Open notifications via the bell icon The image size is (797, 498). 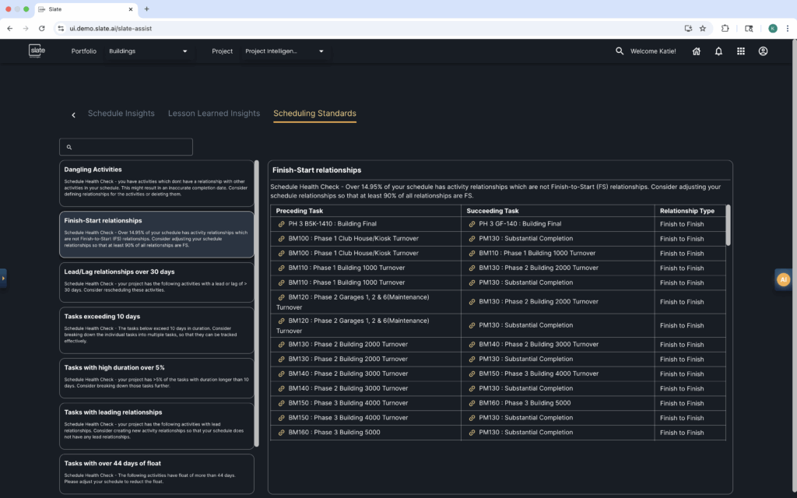point(718,51)
